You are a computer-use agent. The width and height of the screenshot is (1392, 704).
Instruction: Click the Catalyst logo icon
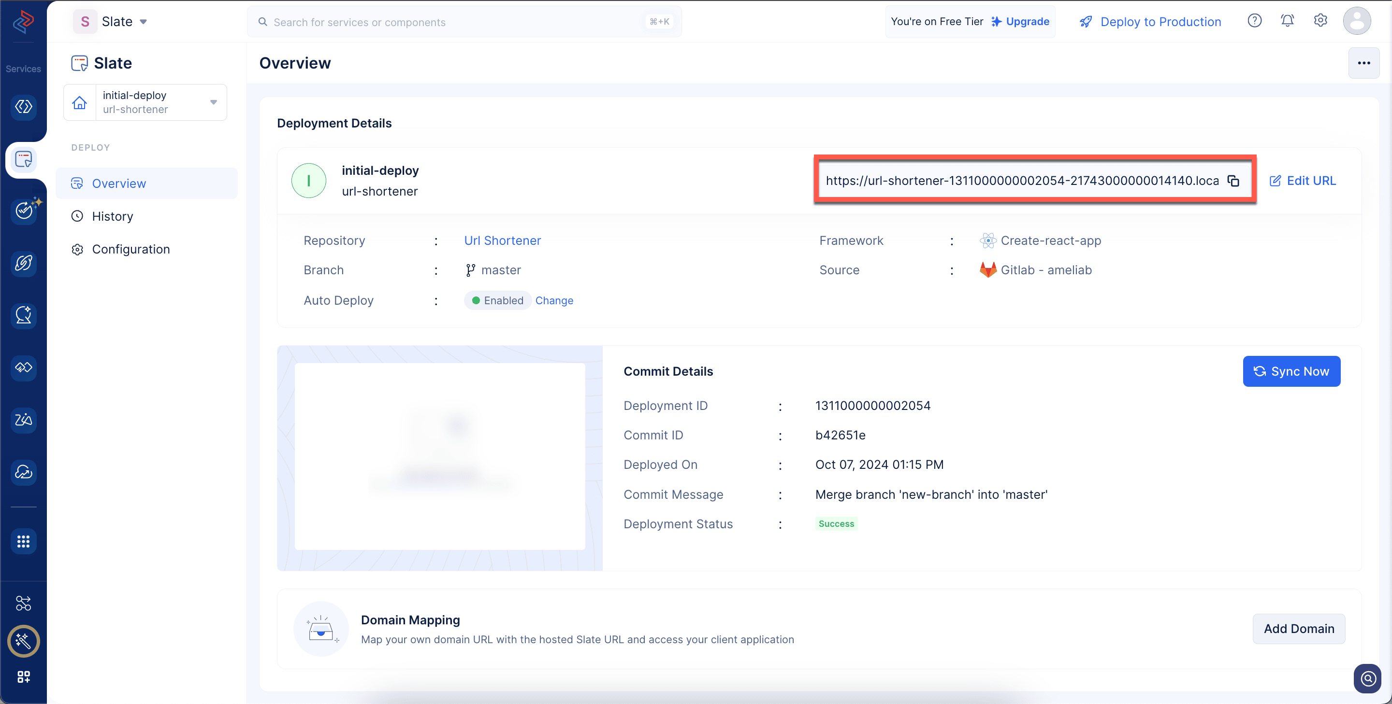[x=23, y=22]
